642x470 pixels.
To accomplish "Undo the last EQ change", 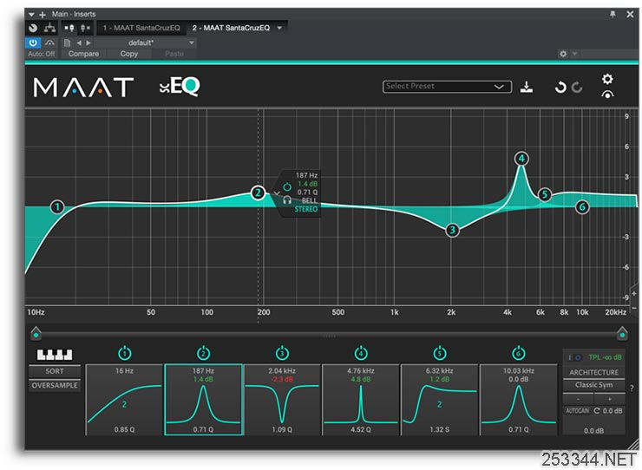I will [560, 88].
